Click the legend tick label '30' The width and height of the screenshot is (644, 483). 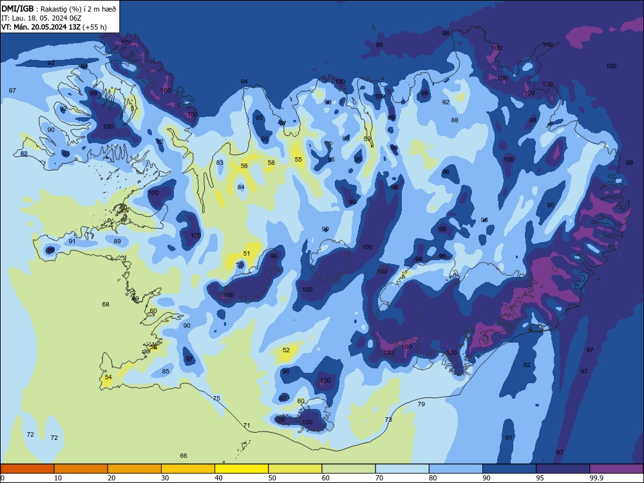point(165,478)
